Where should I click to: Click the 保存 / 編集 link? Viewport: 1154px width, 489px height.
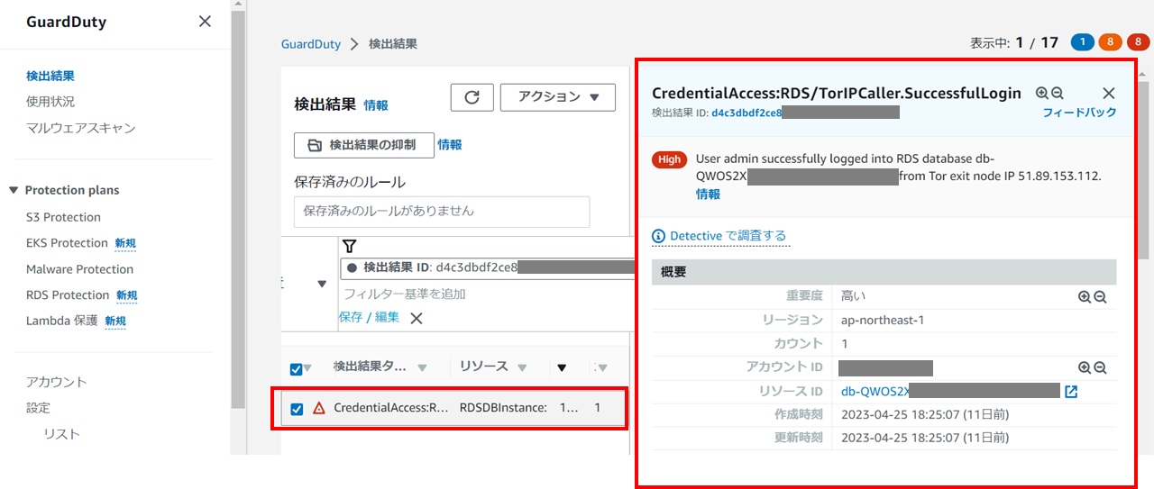tap(369, 317)
